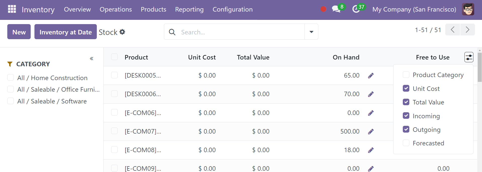Expand the search options dropdown arrow
This screenshot has height=172, width=482.
[311, 32]
